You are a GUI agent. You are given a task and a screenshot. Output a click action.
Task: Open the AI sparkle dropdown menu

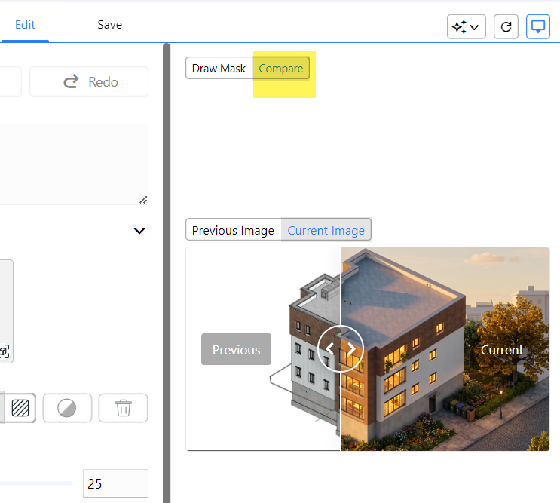coord(466,27)
